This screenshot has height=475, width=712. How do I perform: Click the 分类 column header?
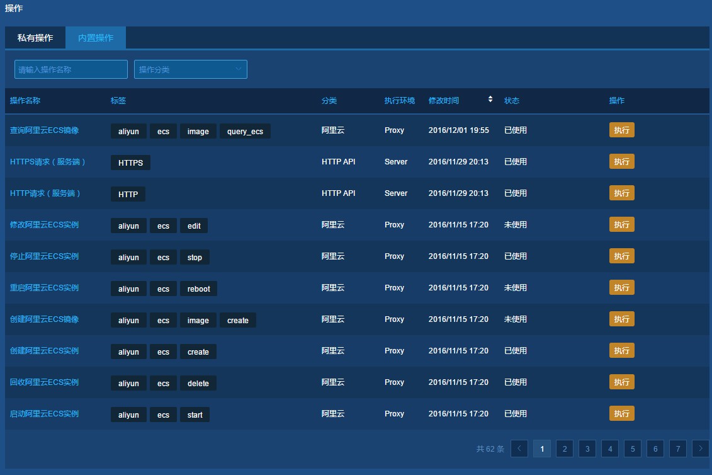click(x=329, y=100)
